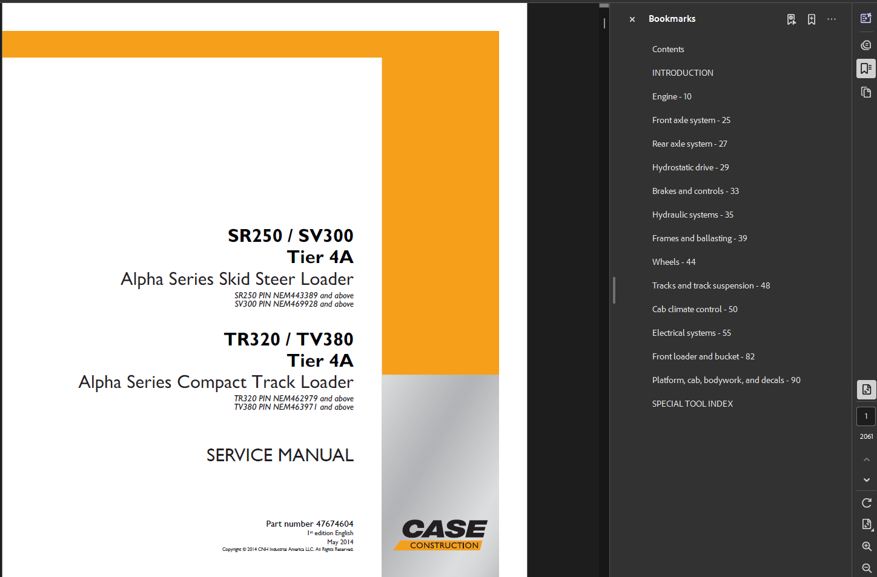Click the SERVICE MANUAL heading text
Viewport: 877px width, 577px height.
click(x=280, y=455)
